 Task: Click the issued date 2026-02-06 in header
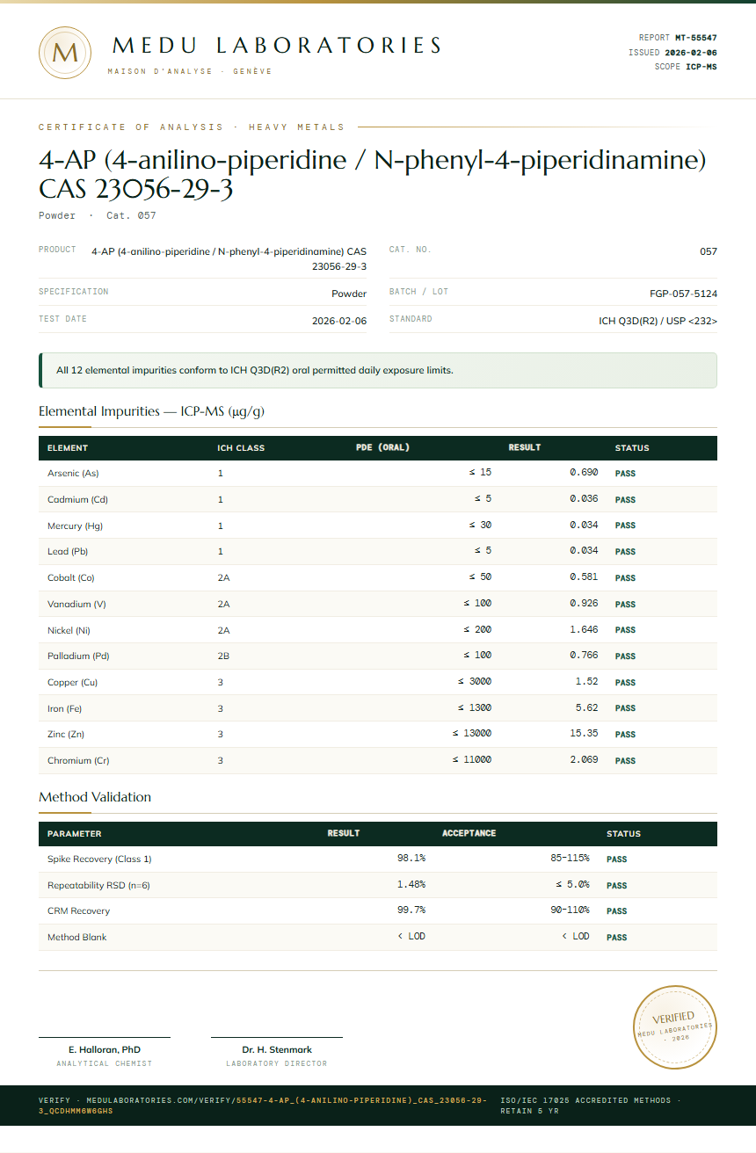(691, 53)
